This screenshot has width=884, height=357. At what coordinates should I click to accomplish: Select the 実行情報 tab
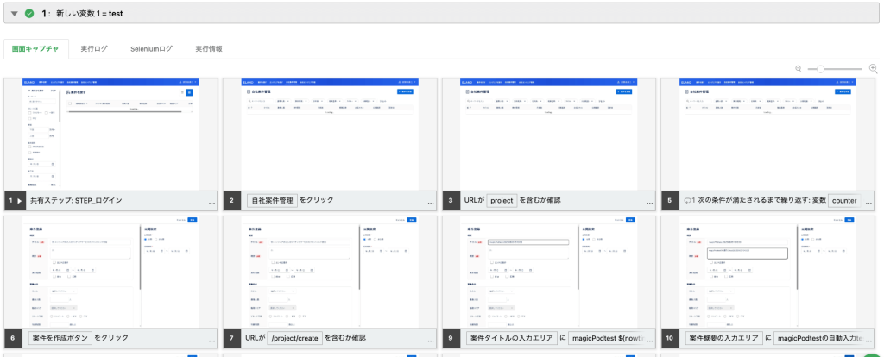coord(209,49)
